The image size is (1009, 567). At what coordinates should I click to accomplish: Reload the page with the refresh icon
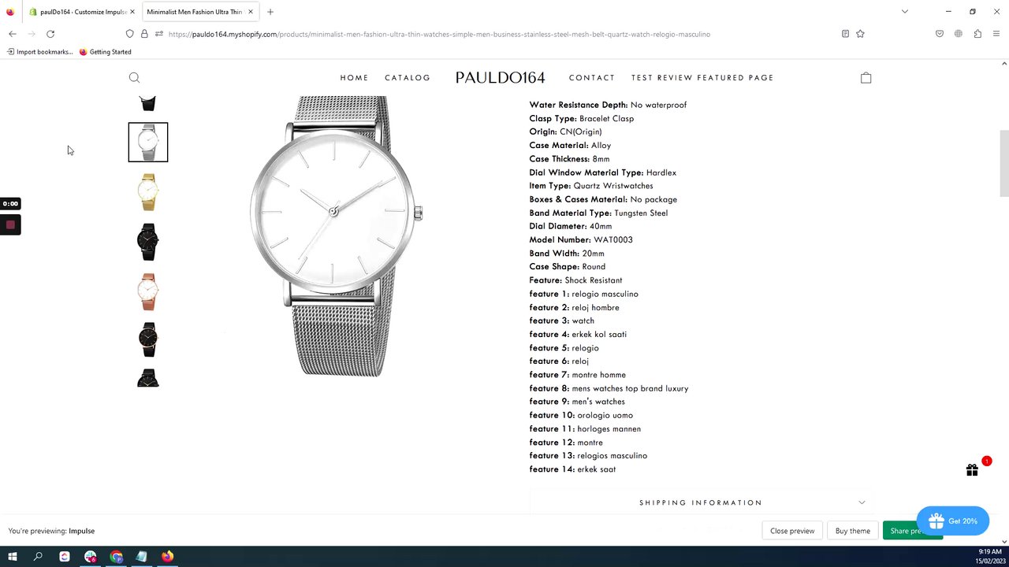(50, 34)
